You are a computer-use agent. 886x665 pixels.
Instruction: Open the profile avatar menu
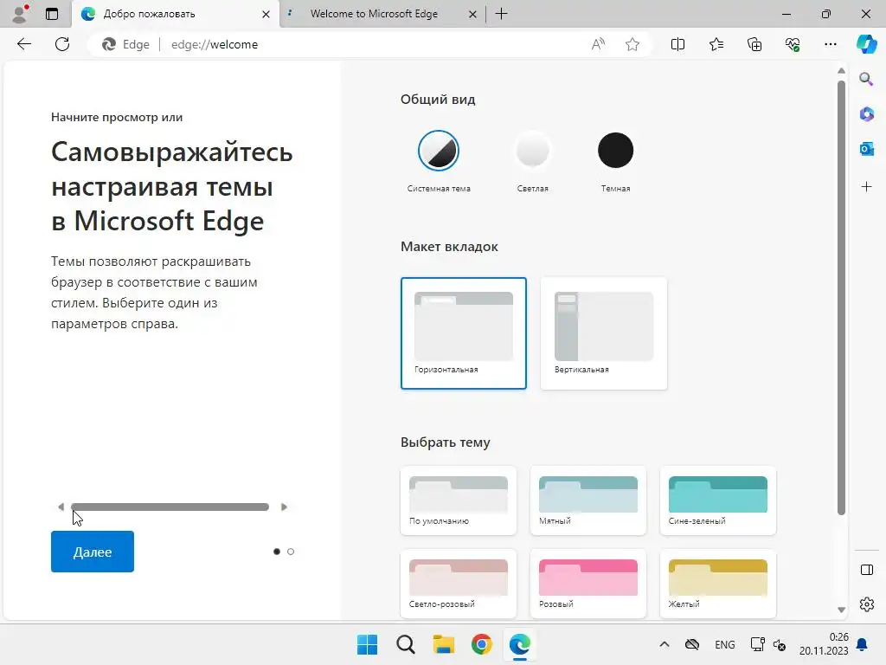pyautogui.click(x=21, y=14)
